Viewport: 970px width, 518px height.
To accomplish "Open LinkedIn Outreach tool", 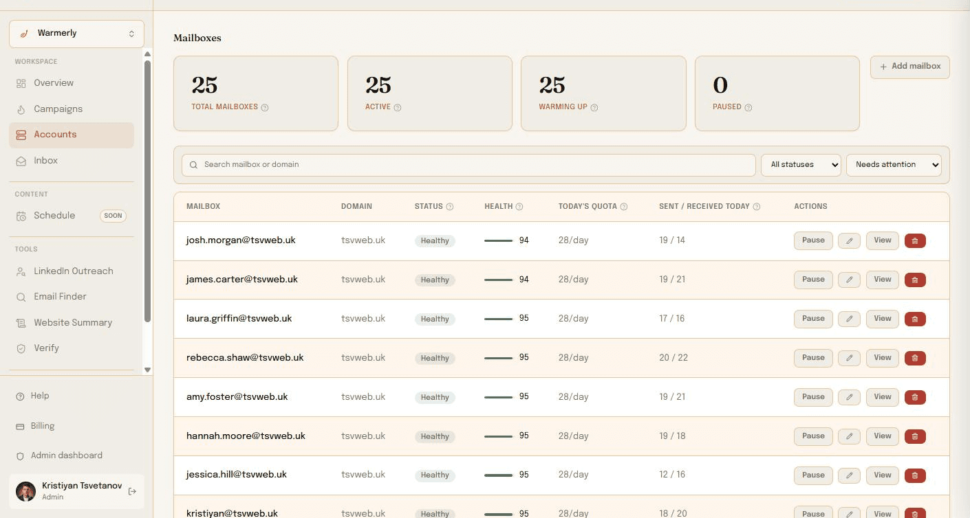I will [72, 271].
